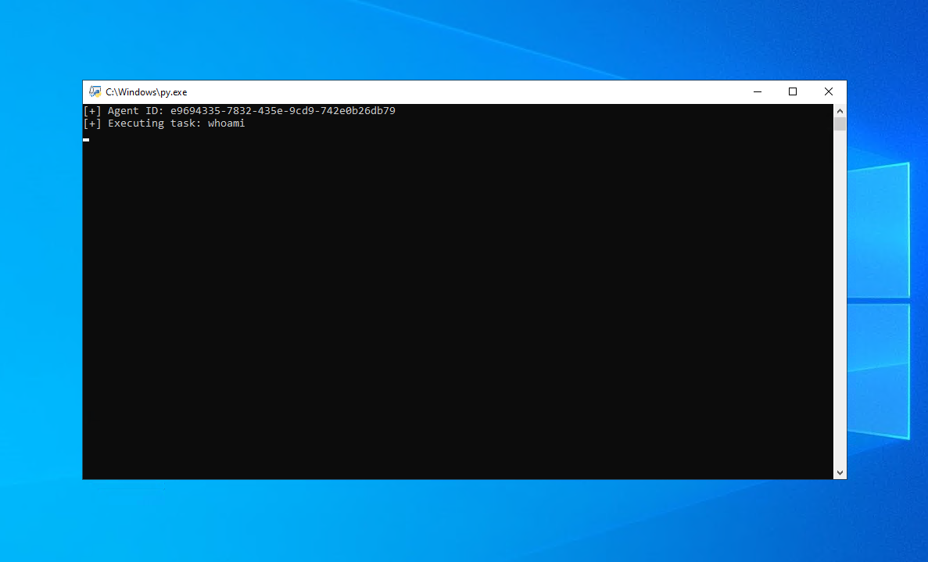The image size is (928, 562).
Task: Click the C:\Windows\py.exe window title
Action: [146, 92]
